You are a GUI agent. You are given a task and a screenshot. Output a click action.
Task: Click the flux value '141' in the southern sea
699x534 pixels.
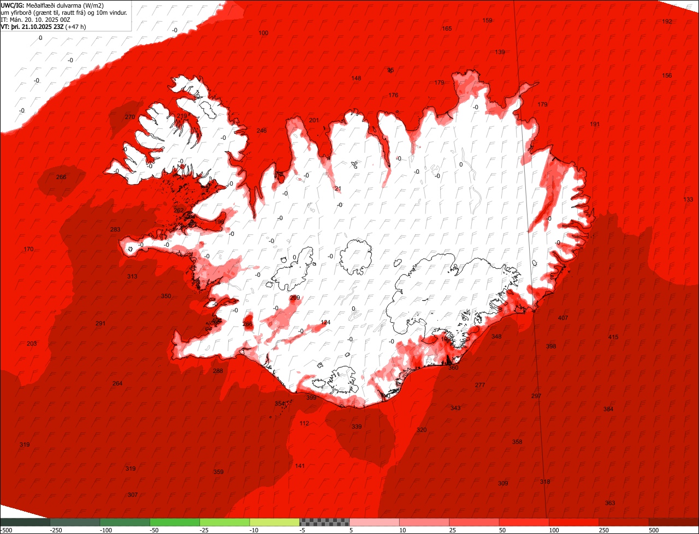pos(300,466)
